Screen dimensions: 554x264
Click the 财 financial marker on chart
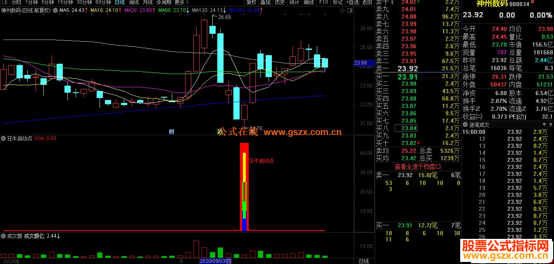171,132
